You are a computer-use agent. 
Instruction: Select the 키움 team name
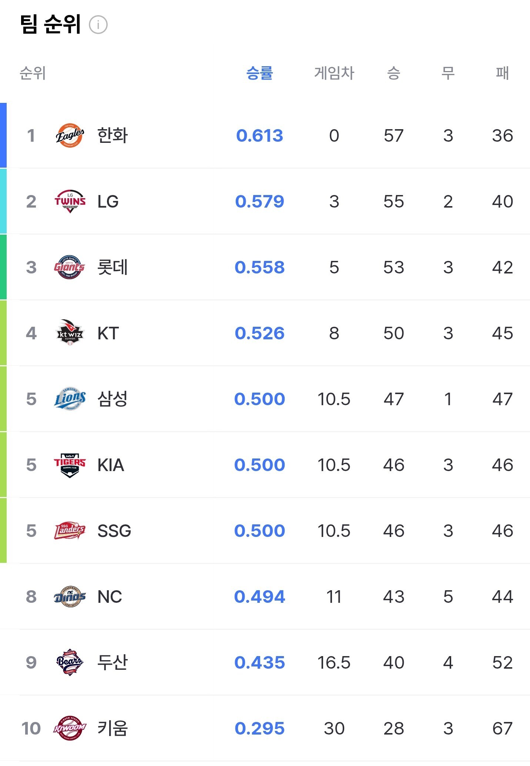(113, 728)
